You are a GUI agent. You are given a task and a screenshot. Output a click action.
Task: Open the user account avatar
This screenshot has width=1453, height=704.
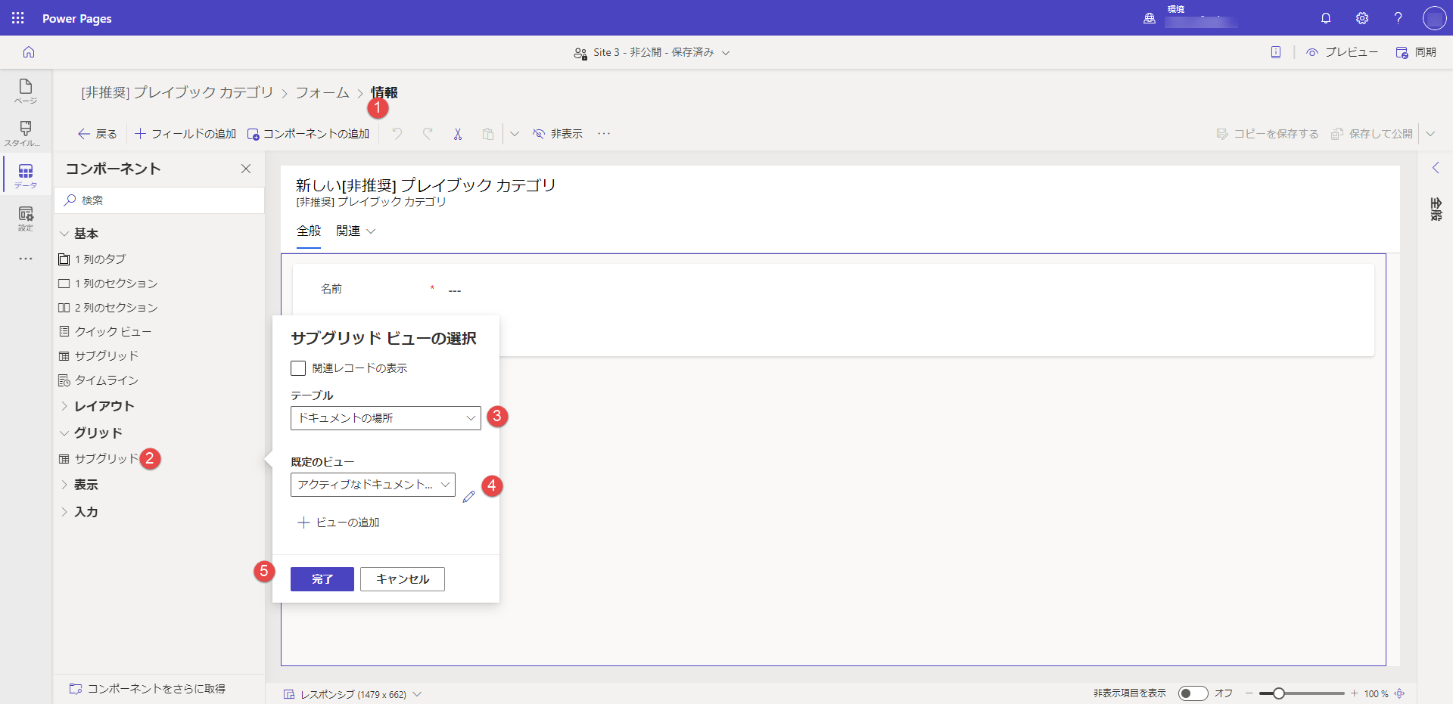point(1434,18)
